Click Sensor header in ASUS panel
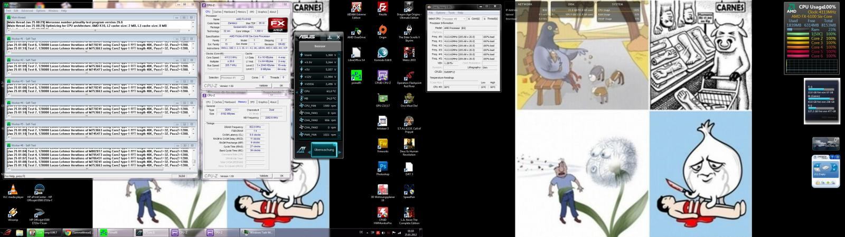Image resolution: width=845 pixels, height=237 pixels. tap(320, 46)
